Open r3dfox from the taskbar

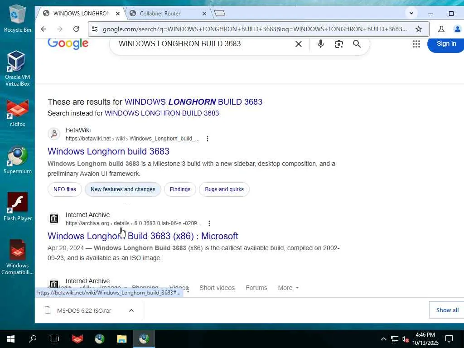(77, 339)
